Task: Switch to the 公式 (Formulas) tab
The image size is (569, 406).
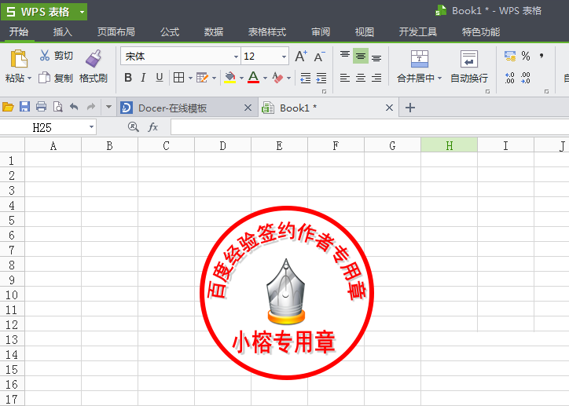Action: point(170,32)
